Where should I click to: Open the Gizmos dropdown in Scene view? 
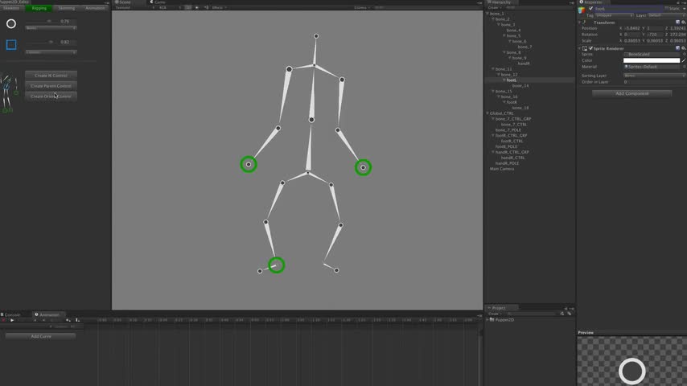coord(361,8)
